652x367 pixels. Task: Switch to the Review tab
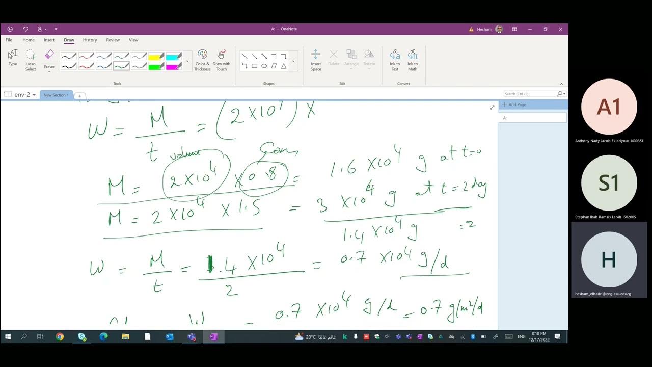point(113,40)
